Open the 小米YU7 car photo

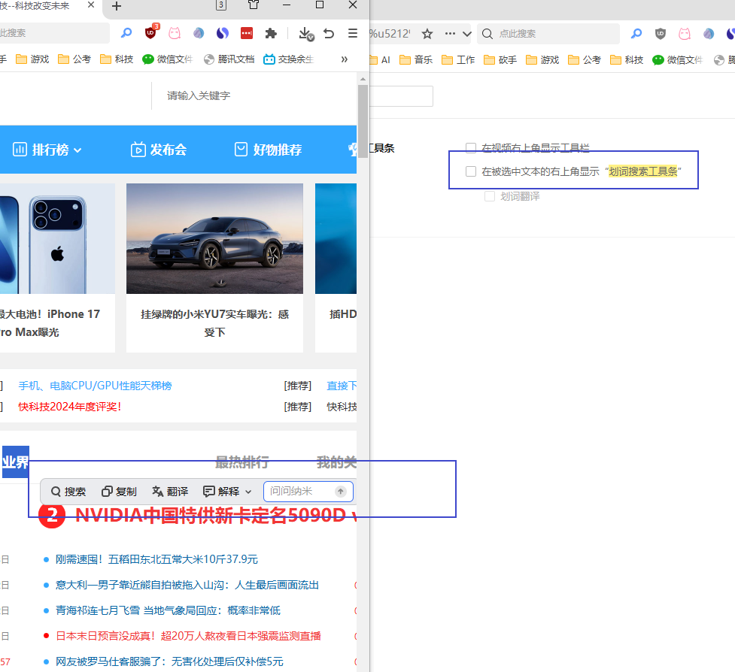tap(214, 238)
